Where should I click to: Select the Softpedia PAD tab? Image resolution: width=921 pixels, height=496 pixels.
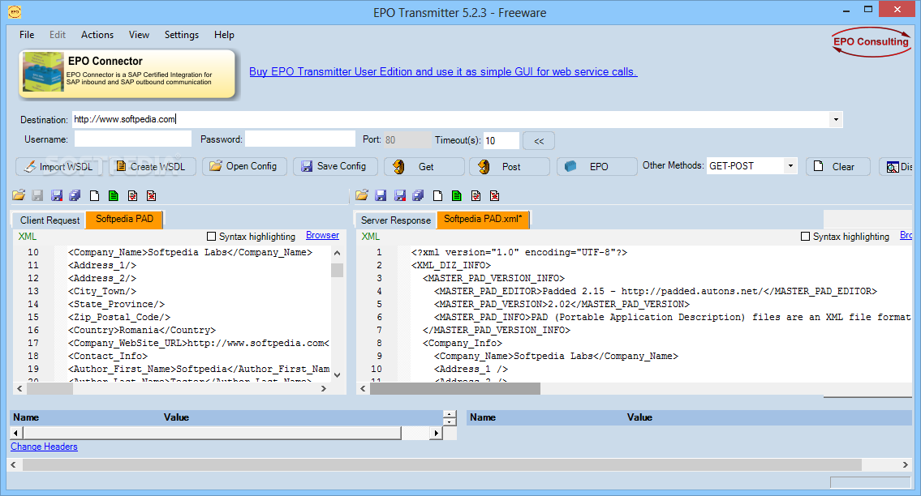pyautogui.click(x=124, y=219)
